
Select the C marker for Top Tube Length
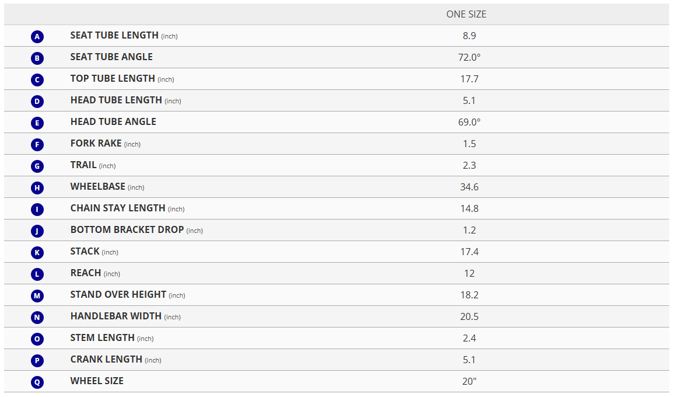[x=37, y=80]
